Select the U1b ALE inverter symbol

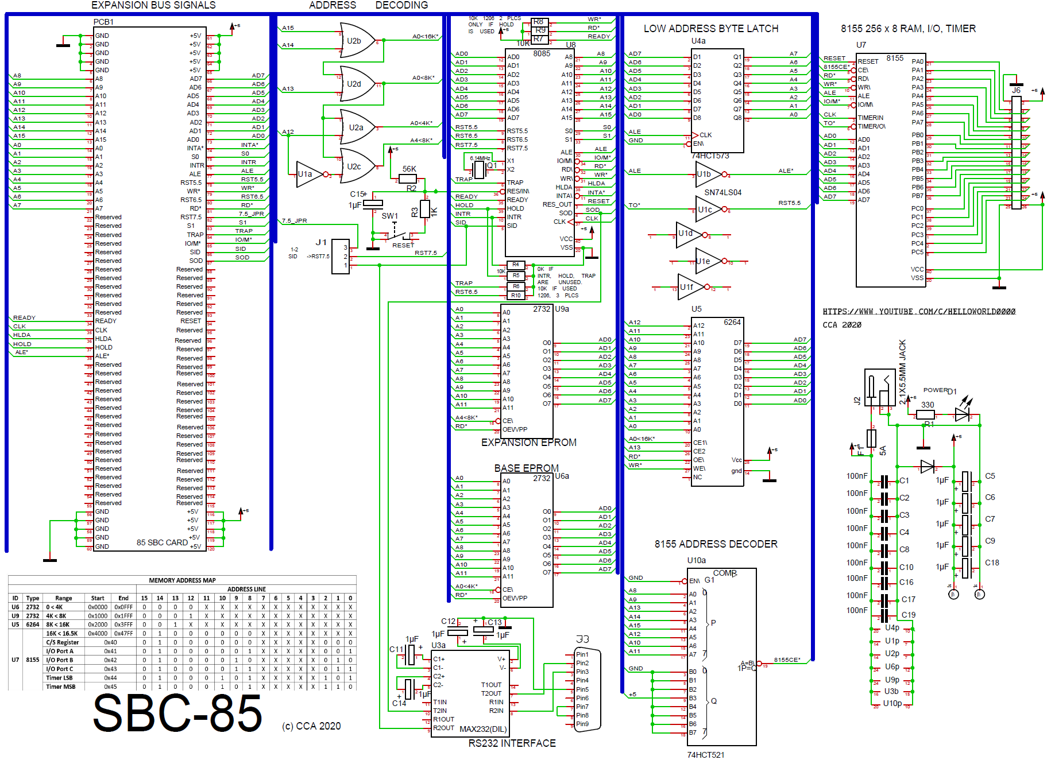[x=708, y=175]
